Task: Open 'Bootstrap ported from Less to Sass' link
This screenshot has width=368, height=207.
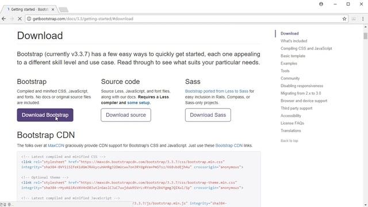Action: 216,91
